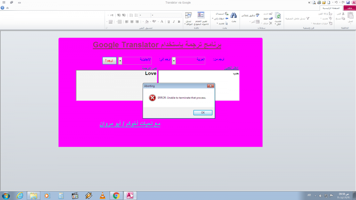
Task: Click Refresh All (تحديث الكل) icon
Action: (x=278, y=16)
